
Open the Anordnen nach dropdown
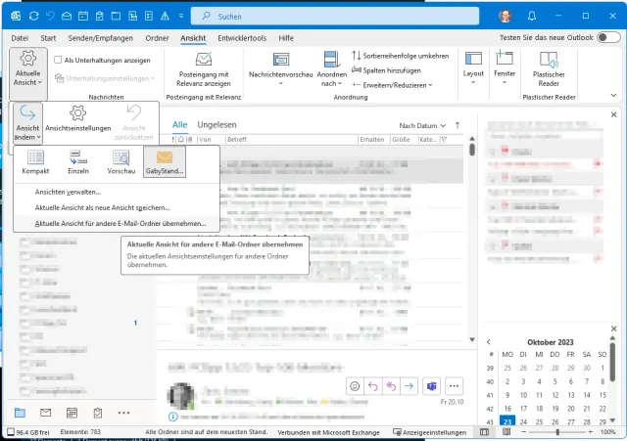pos(332,73)
